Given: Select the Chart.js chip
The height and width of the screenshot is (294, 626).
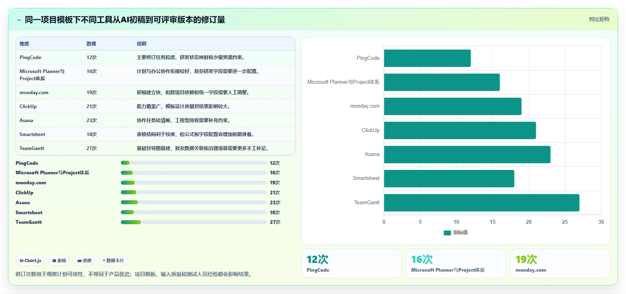Looking at the screenshot, I should pyautogui.click(x=30, y=260).
